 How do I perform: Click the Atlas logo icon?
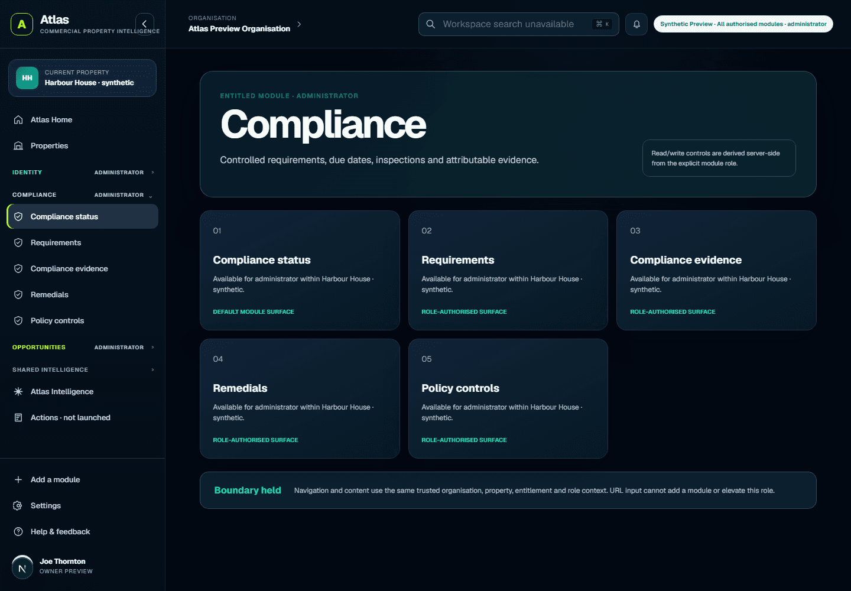click(22, 24)
